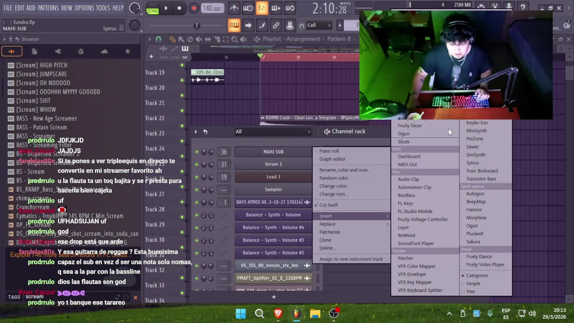Select the playlist slice tool
The width and height of the screenshot is (574, 323).
217,39
